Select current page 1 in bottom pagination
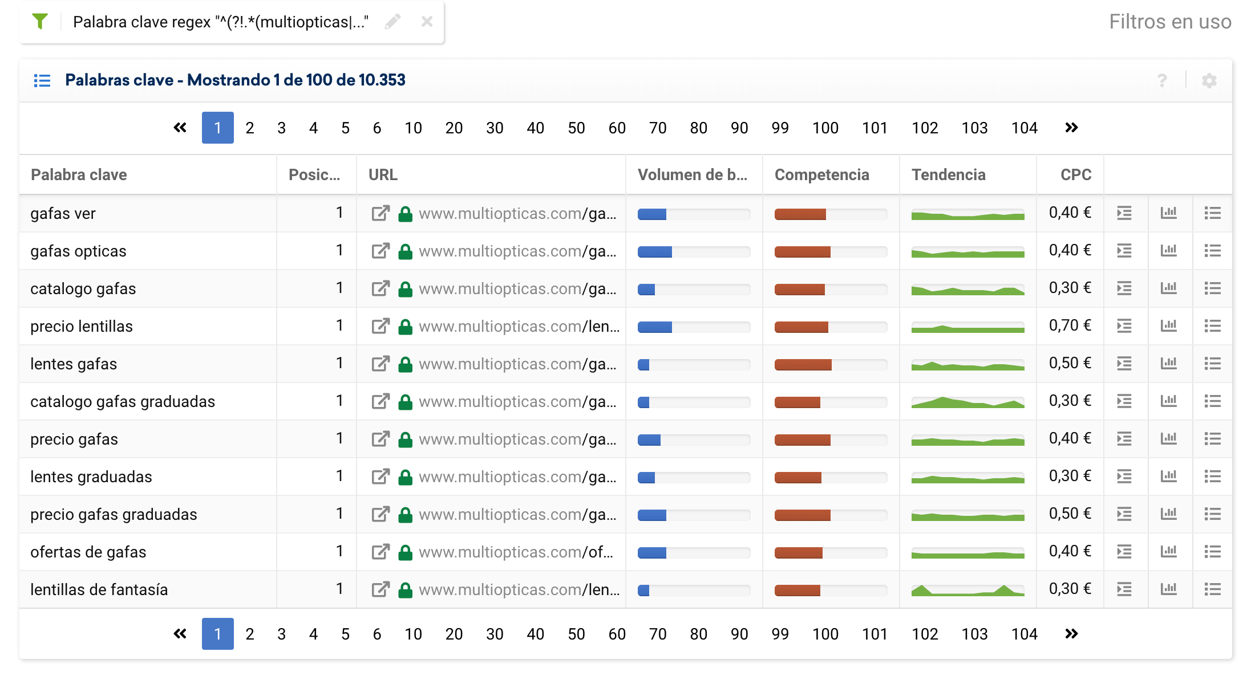Screen dimensions: 1255x684 click(x=218, y=634)
